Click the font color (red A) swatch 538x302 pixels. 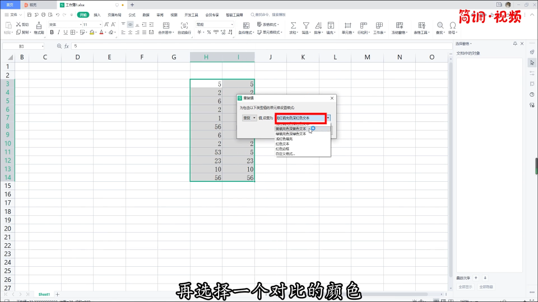[x=102, y=32]
